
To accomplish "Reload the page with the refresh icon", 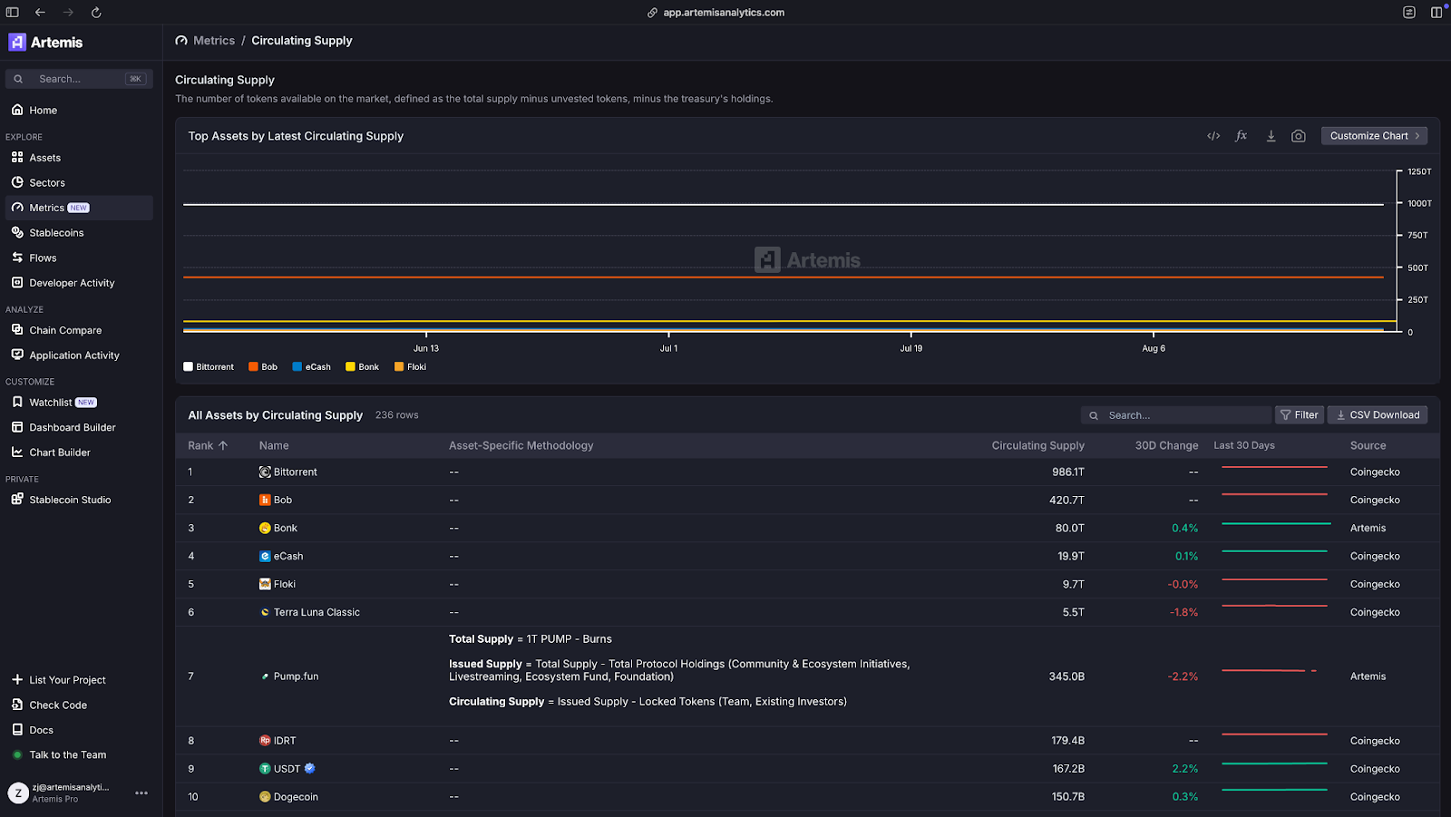I will click(x=96, y=13).
